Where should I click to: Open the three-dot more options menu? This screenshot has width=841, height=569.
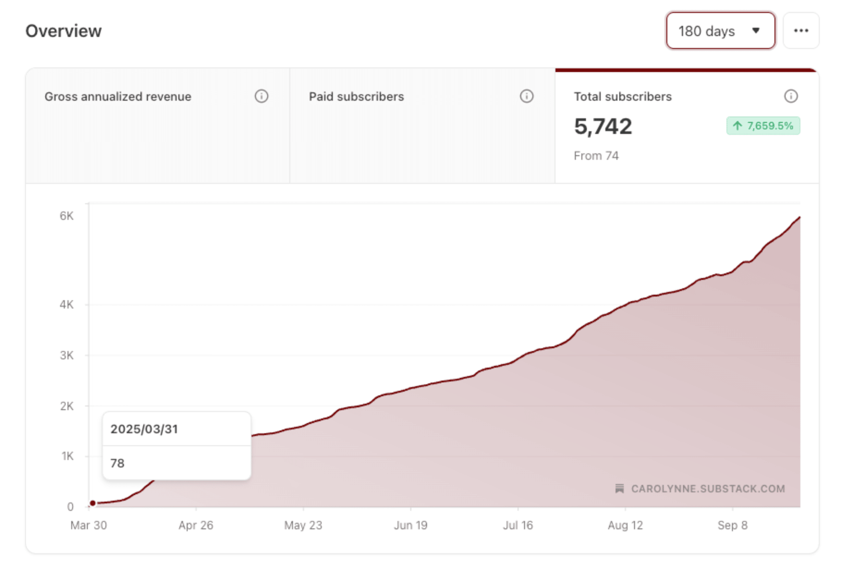tap(801, 31)
